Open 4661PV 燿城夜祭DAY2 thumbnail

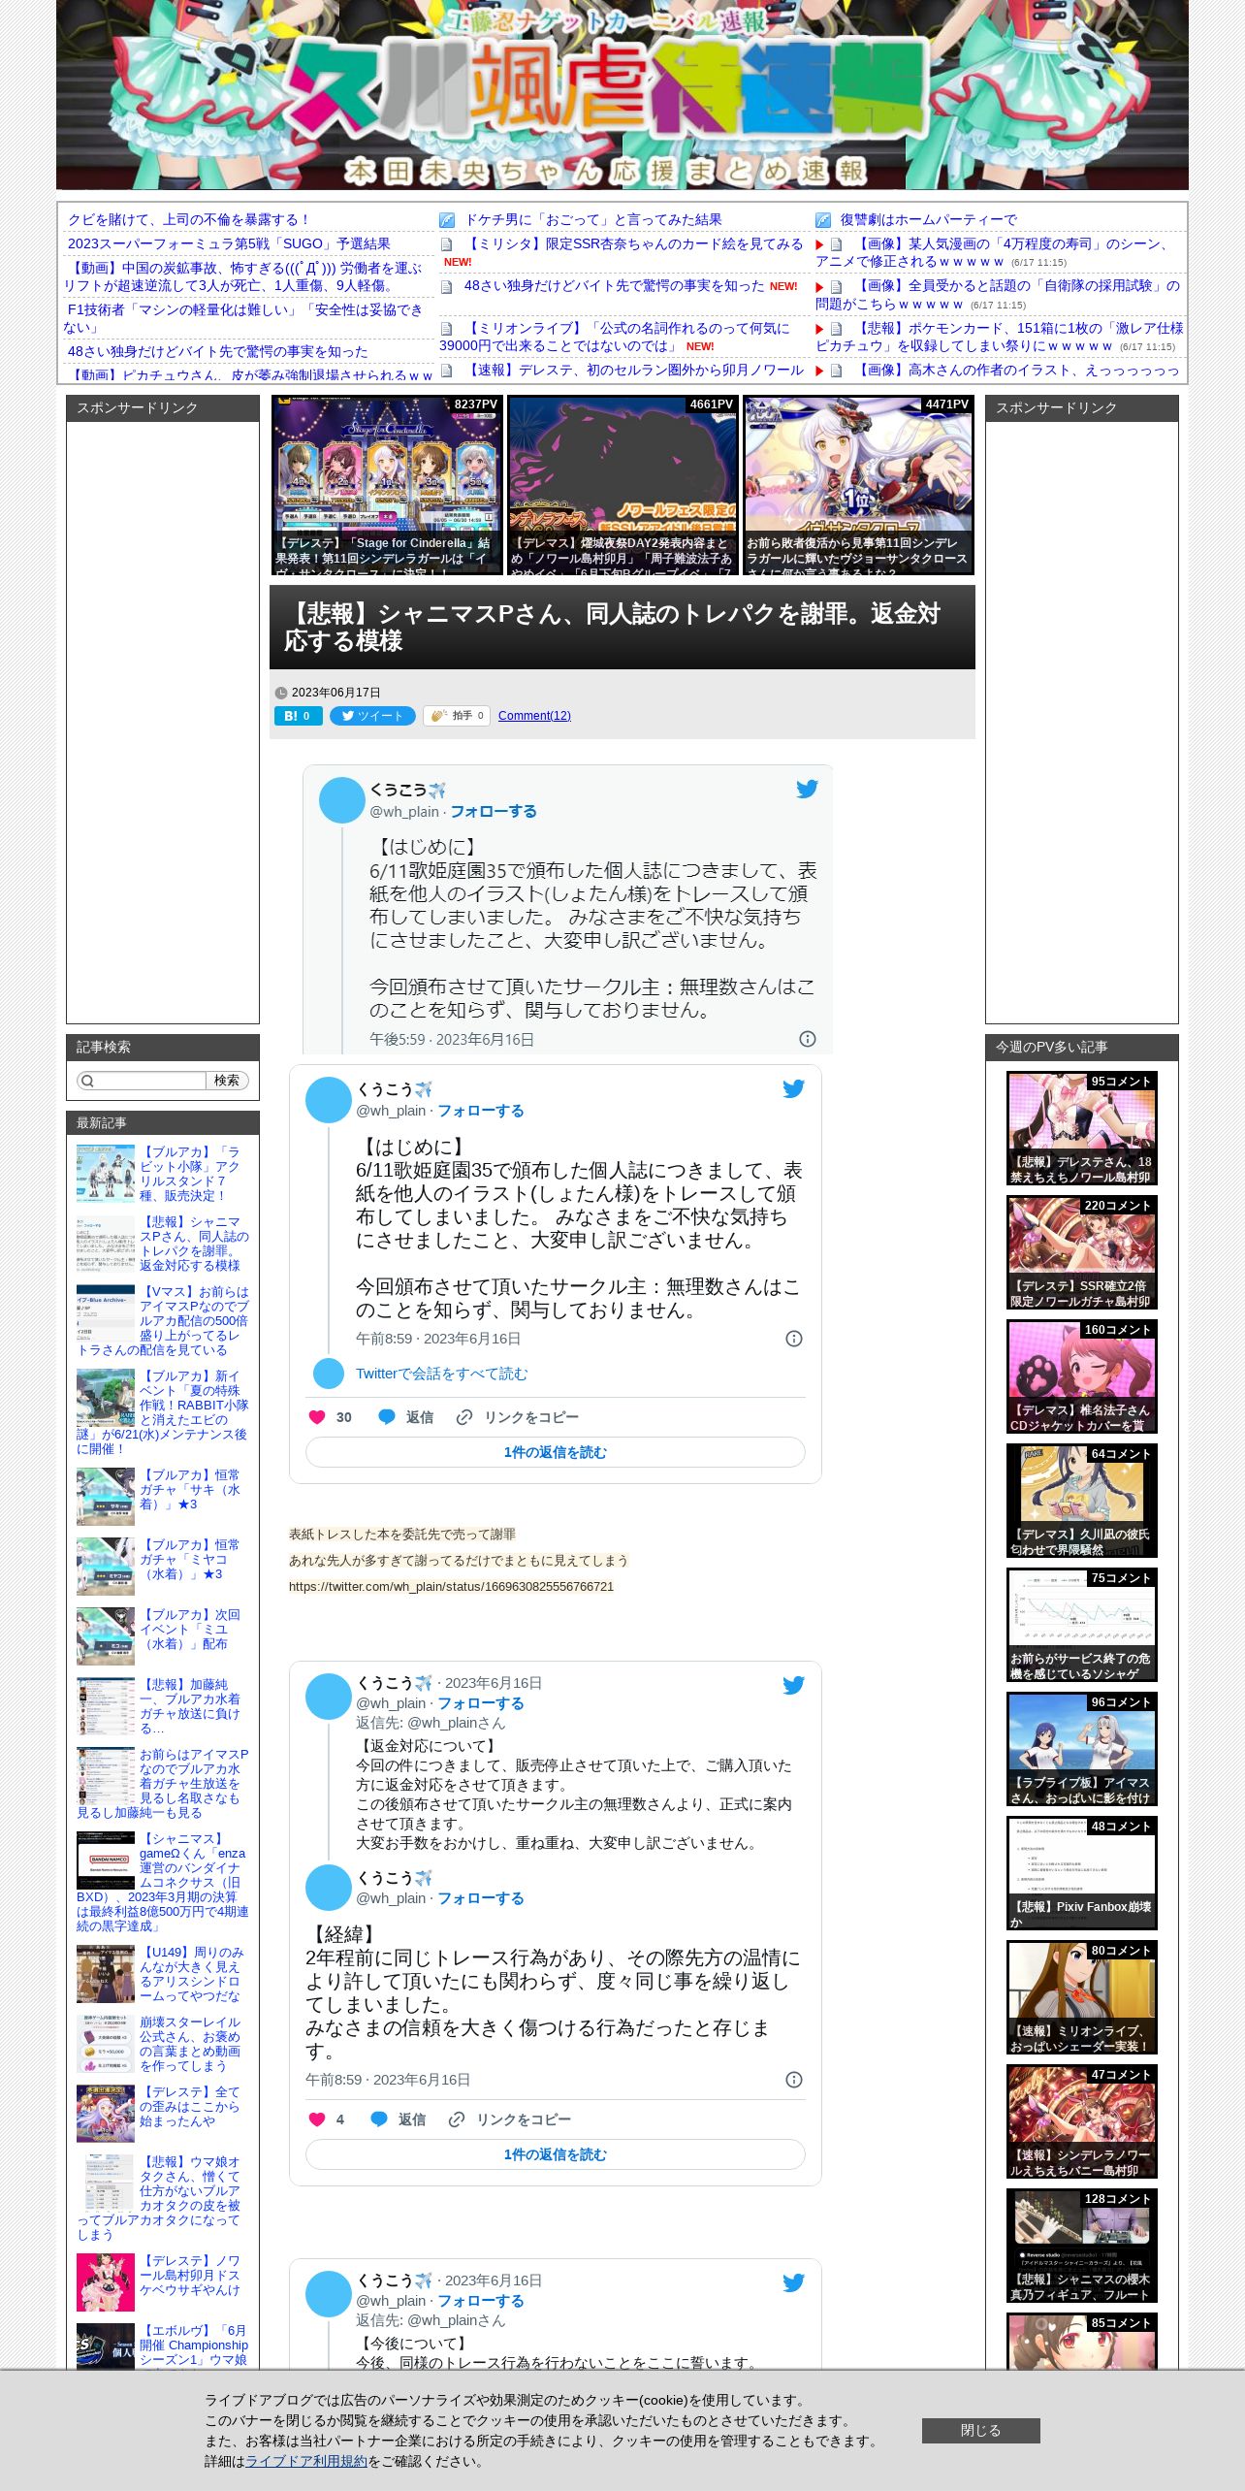(622, 485)
